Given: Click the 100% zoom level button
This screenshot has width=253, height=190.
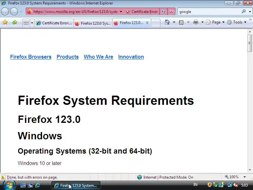Looking at the screenshot, I should [x=232, y=177].
